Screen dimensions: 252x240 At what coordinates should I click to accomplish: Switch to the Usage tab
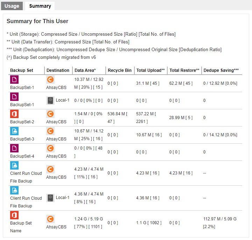(12, 6)
